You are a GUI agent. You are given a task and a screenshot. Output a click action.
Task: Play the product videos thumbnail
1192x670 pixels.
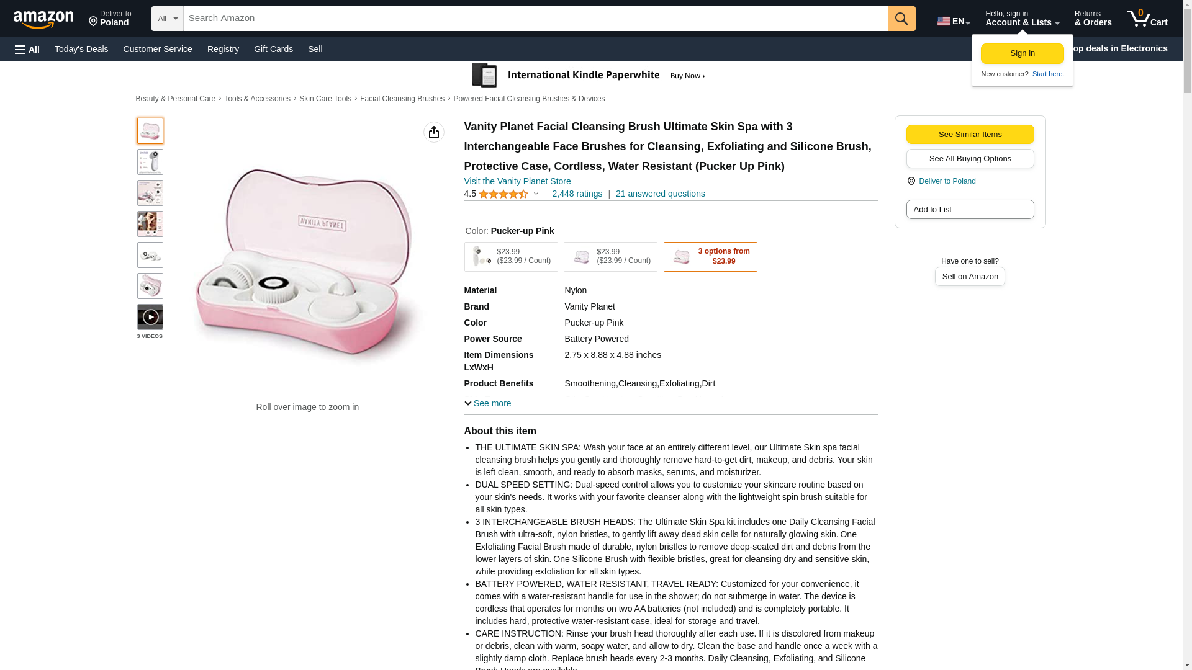[x=150, y=317]
